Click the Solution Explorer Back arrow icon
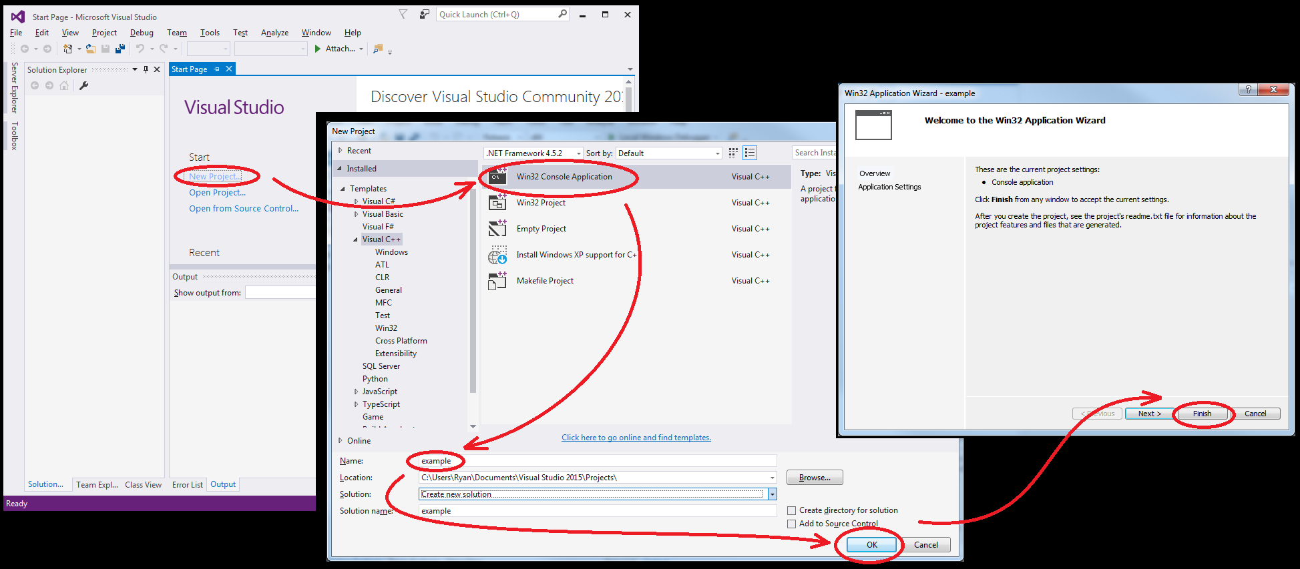 tap(35, 85)
